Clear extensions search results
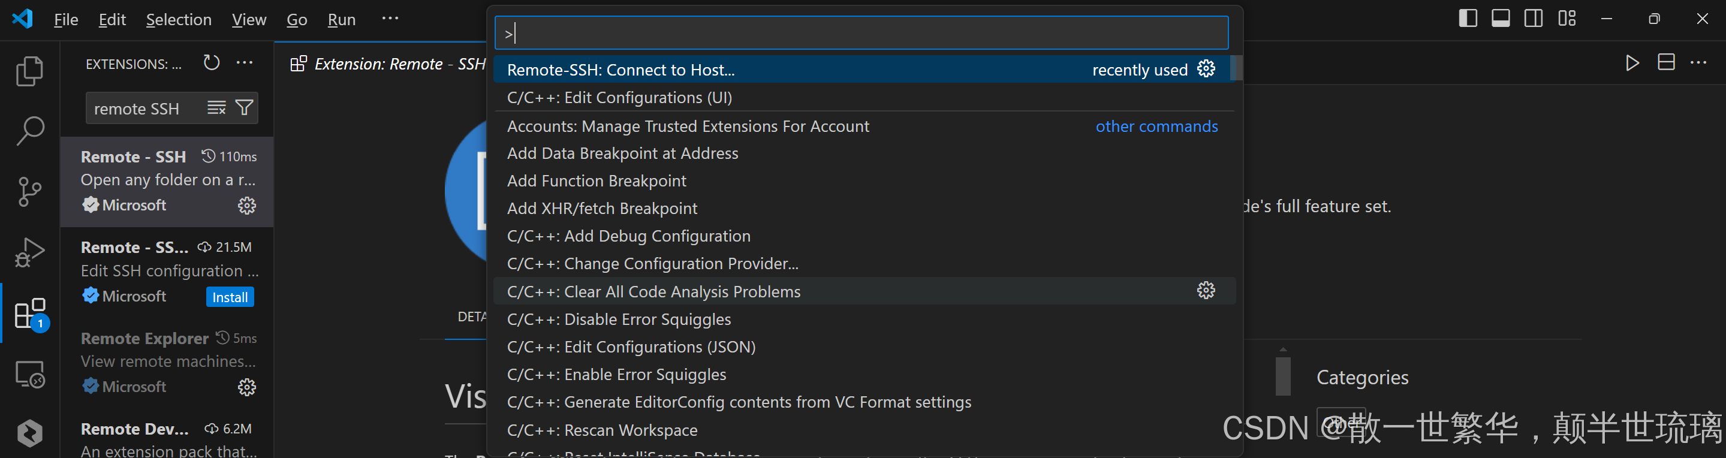Screen dimensions: 1726x458 pyautogui.click(x=216, y=108)
